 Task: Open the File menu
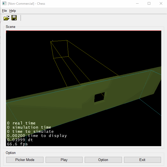pos(4,11)
